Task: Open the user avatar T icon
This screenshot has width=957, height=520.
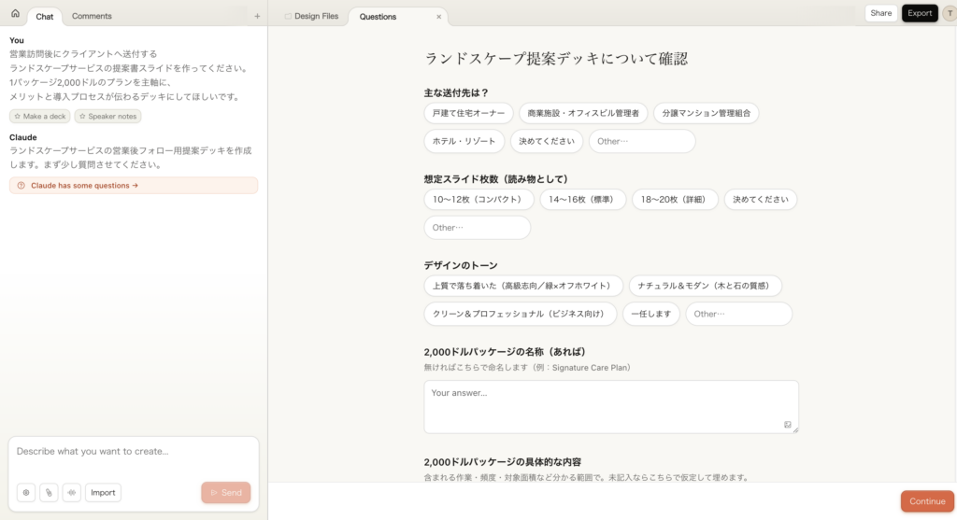Action: [947, 13]
